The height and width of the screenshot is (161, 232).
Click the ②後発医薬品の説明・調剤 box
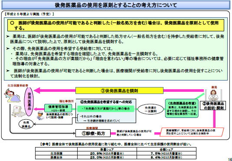(x=213, y=106)
